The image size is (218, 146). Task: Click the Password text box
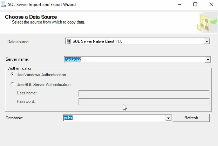point(144,101)
